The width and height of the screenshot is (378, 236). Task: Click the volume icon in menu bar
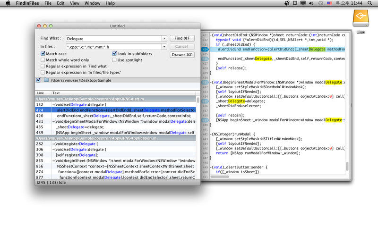311,3
